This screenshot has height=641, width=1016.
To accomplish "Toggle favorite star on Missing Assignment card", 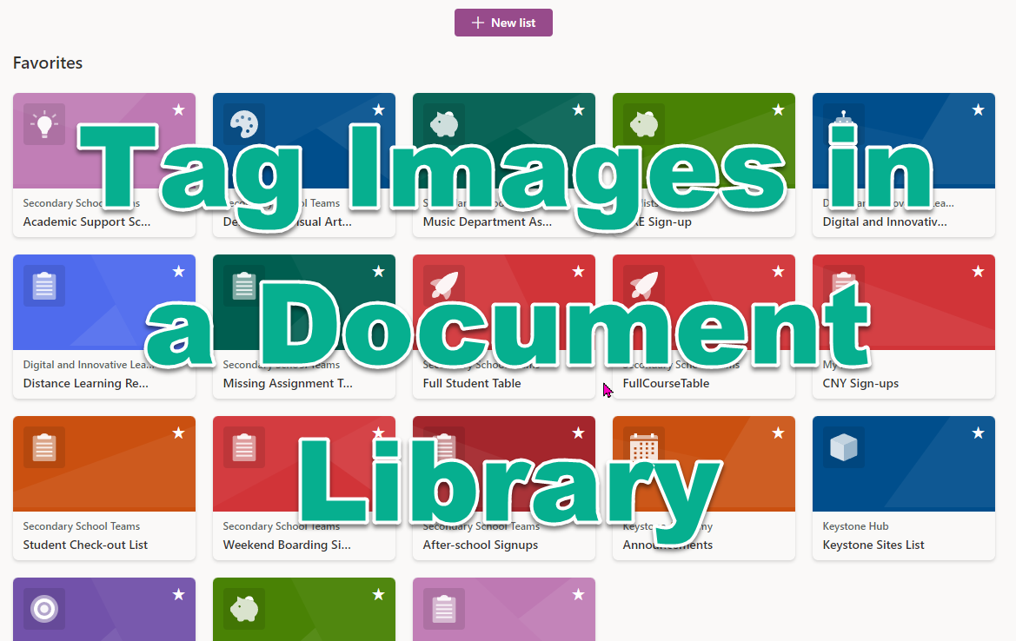I will click(379, 271).
